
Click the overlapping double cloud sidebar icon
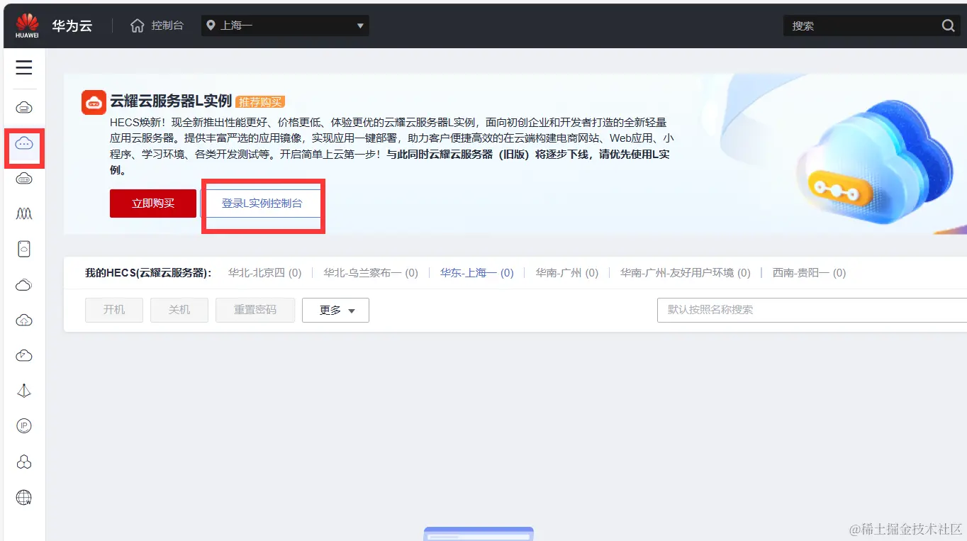(x=24, y=284)
